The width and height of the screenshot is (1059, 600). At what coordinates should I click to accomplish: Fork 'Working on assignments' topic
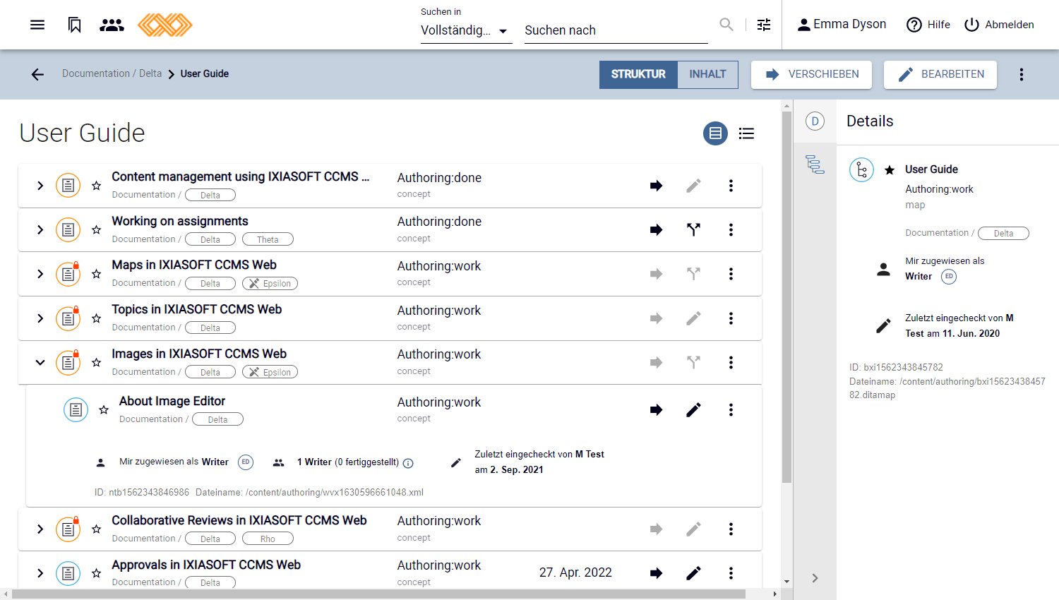[694, 229]
